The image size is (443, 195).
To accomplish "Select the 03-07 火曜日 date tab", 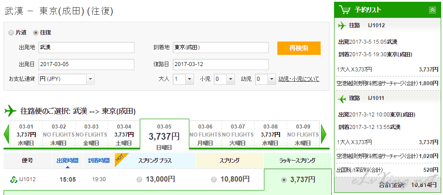I will pyautogui.click(x=238, y=135).
